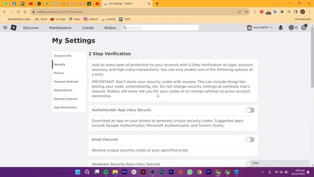This screenshot has height=177, width=314.
Task: Open henry987h profile avatar
Action: point(249,28)
